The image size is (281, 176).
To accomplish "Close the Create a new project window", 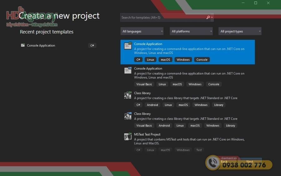I will pos(268,3).
